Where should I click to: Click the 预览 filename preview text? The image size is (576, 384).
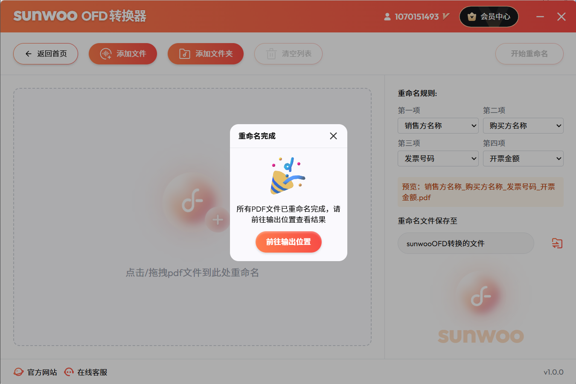(x=480, y=192)
